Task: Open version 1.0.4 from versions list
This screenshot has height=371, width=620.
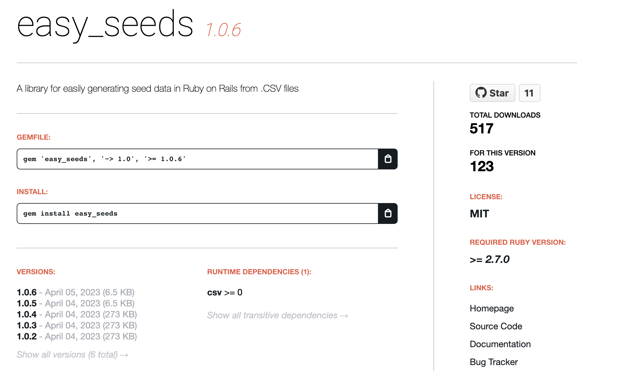Action: pos(27,314)
